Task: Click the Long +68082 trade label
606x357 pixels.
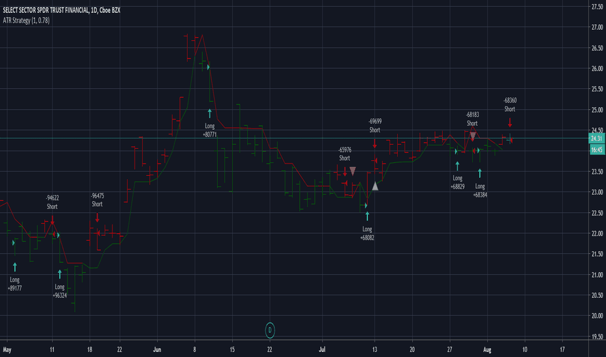Action: tap(367, 234)
